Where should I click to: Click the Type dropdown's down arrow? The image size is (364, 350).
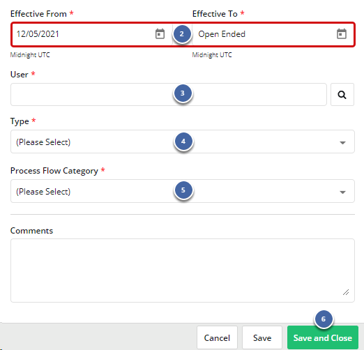tap(342, 142)
